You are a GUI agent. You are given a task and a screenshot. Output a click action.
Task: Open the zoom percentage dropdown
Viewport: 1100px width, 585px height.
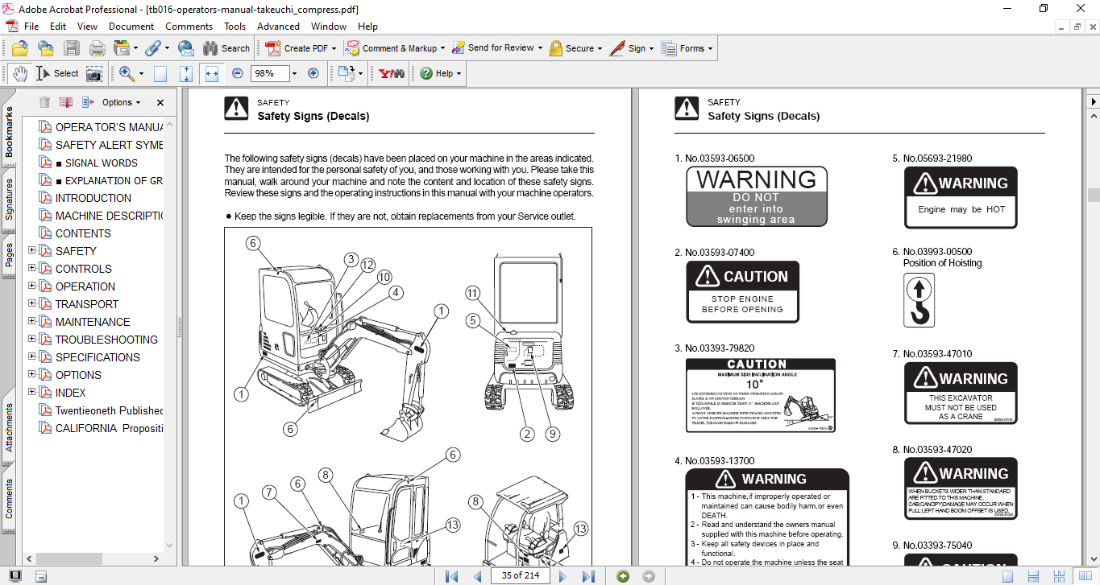294,73
